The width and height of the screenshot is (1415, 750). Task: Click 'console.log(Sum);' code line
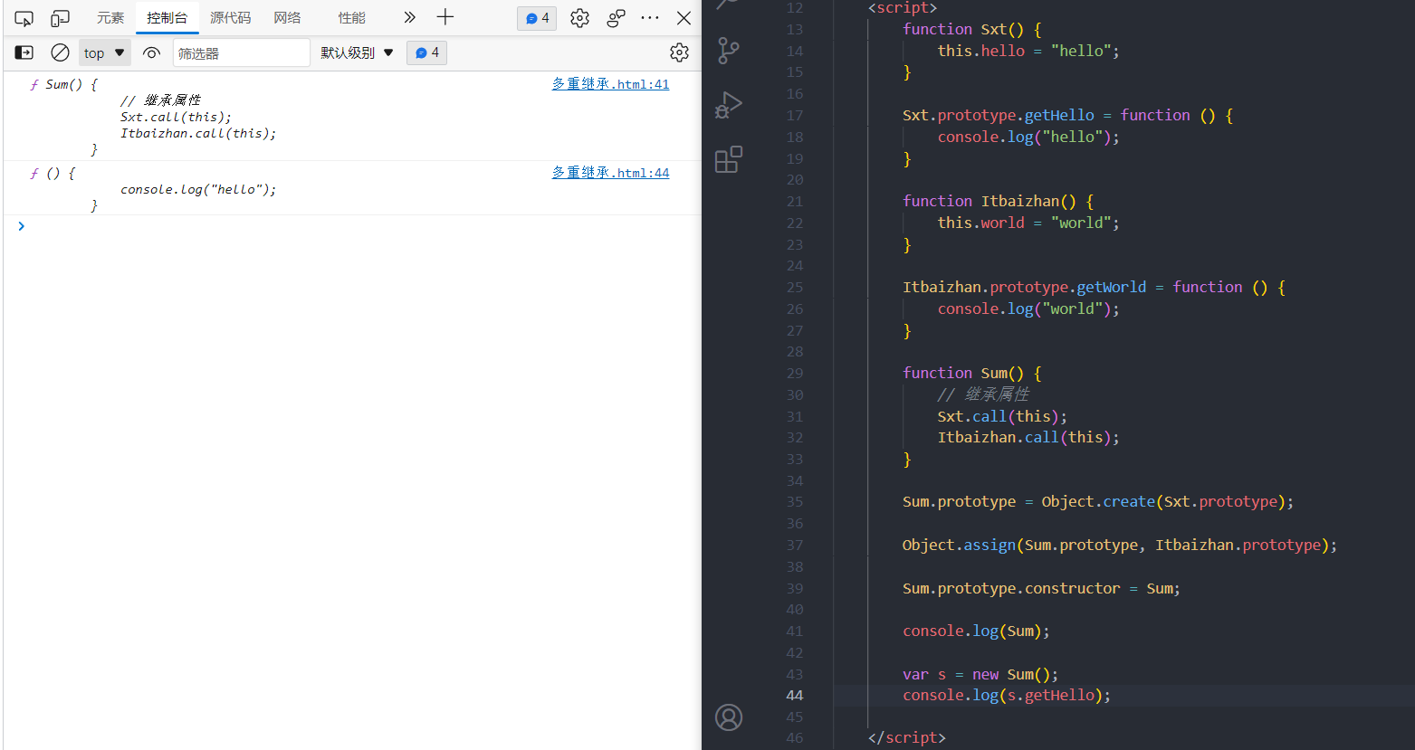point(976,631)
